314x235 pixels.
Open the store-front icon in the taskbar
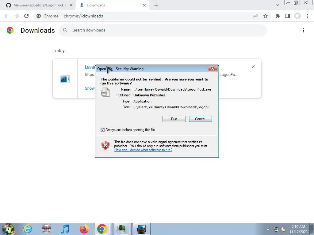pos(46,229)
